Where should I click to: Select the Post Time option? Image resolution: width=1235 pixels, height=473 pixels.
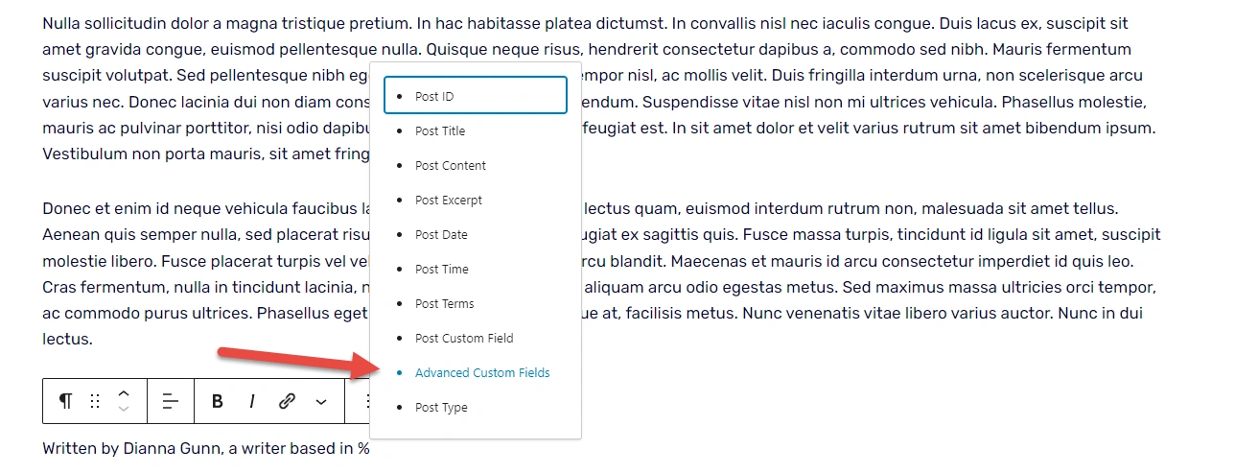click(x=442, y=269)
